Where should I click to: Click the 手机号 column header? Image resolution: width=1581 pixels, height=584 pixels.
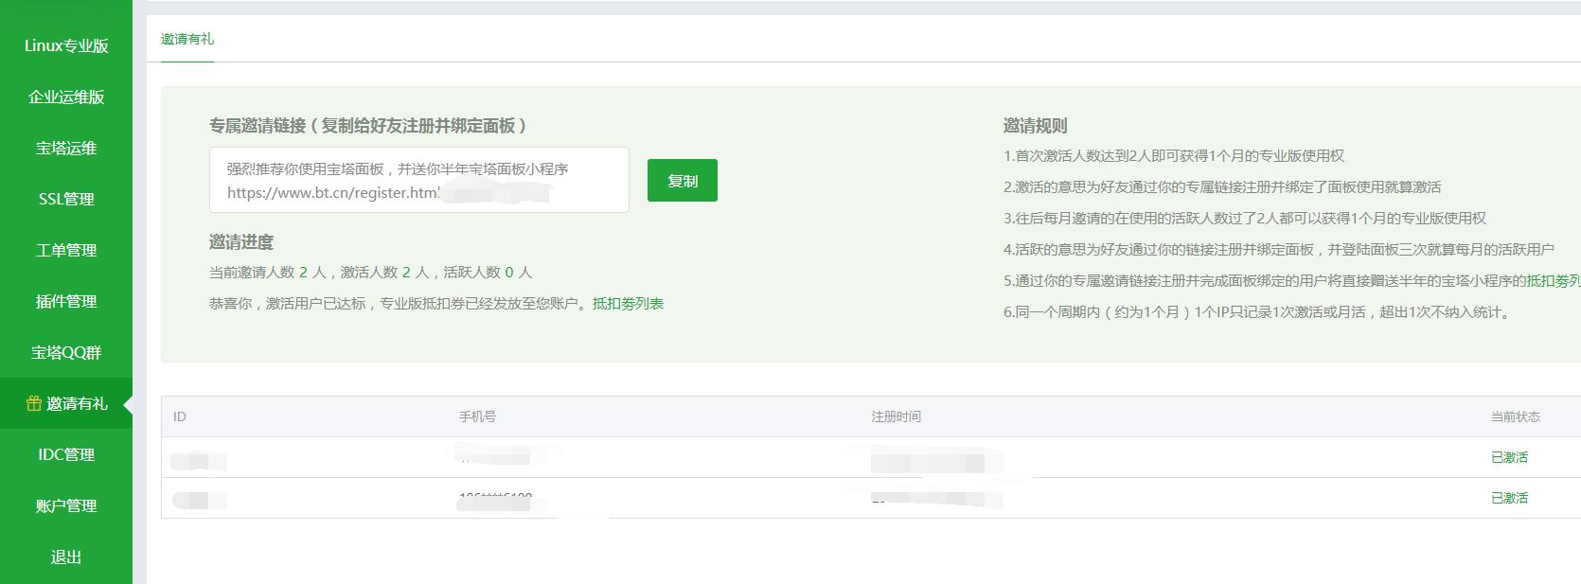[x=477, y=416]
